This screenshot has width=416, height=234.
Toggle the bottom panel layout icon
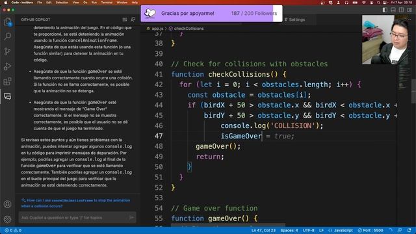(x=393, y=10)
